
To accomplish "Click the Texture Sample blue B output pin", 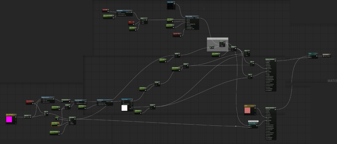I will coord(132,106).
